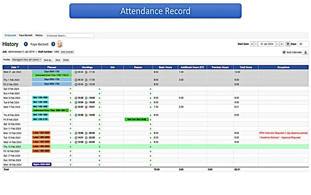Click the Authorised Extra Time 1830-1901 tag

point(51,110)
